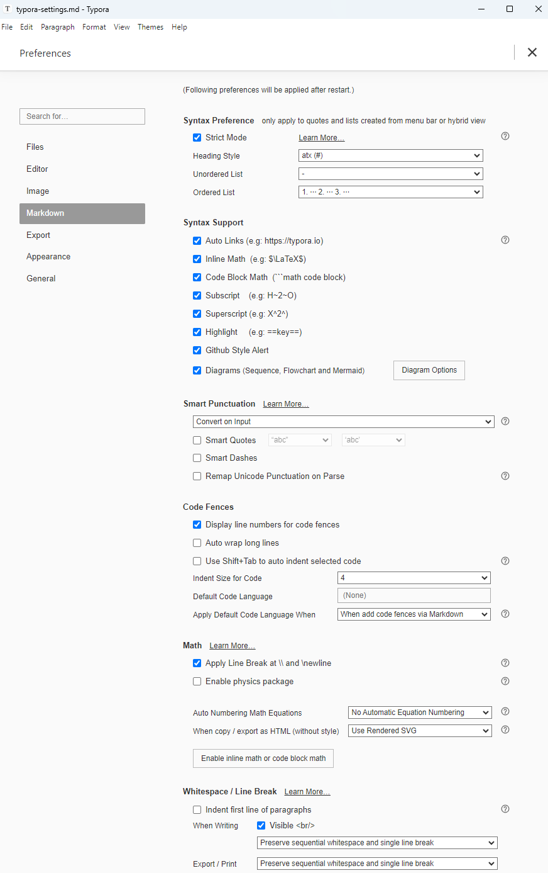
Task: Click help icon for Remap Unicode Punctuation
Action: coord(505,476)
